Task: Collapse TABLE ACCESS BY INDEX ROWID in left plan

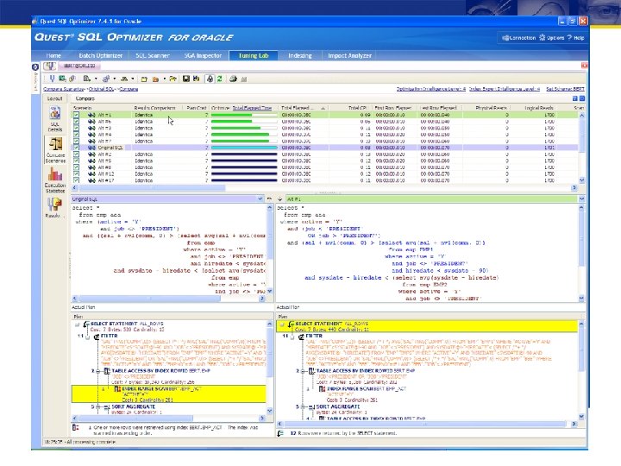Action: pos(98,371)
